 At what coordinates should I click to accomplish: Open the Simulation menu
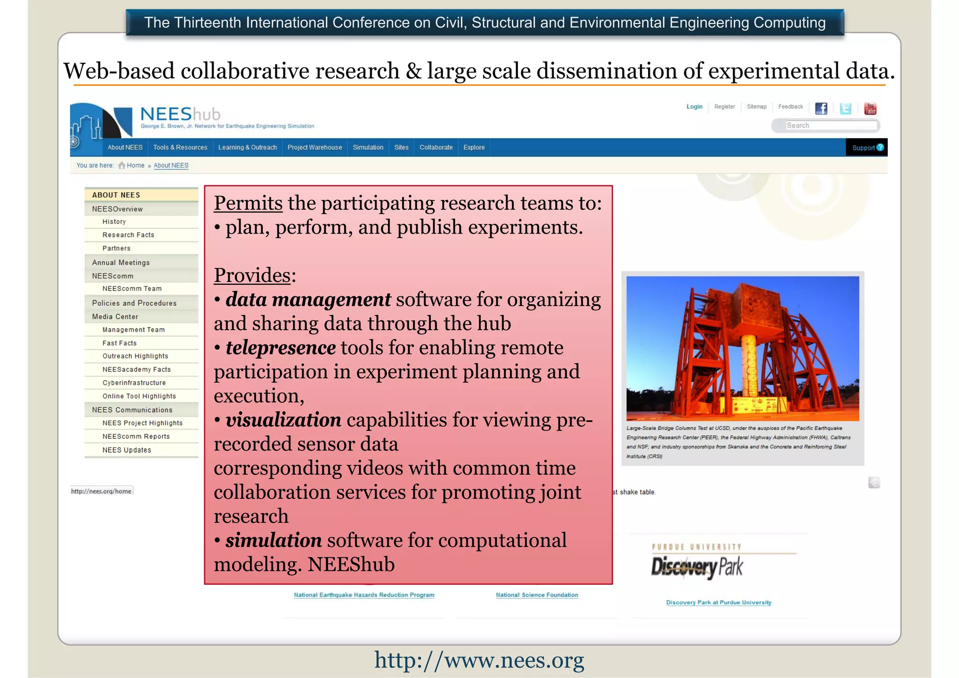pyautogui.click(x=368, y=147)
